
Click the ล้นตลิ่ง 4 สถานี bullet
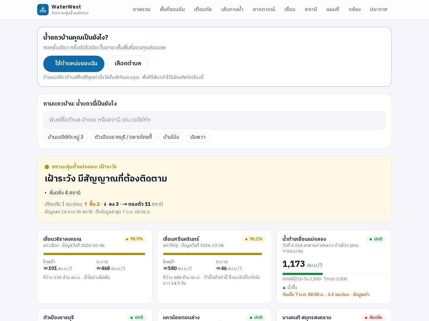click(65, 193)
